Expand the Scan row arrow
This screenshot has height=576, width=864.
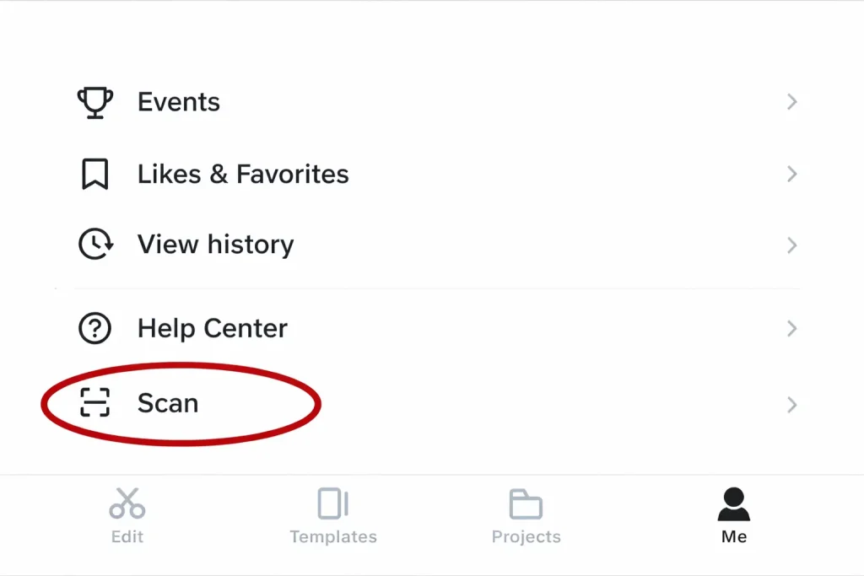(791, 405)
